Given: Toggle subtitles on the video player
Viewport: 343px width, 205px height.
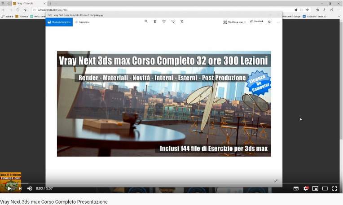Looking at the screenshot, I should coord(296,188).
